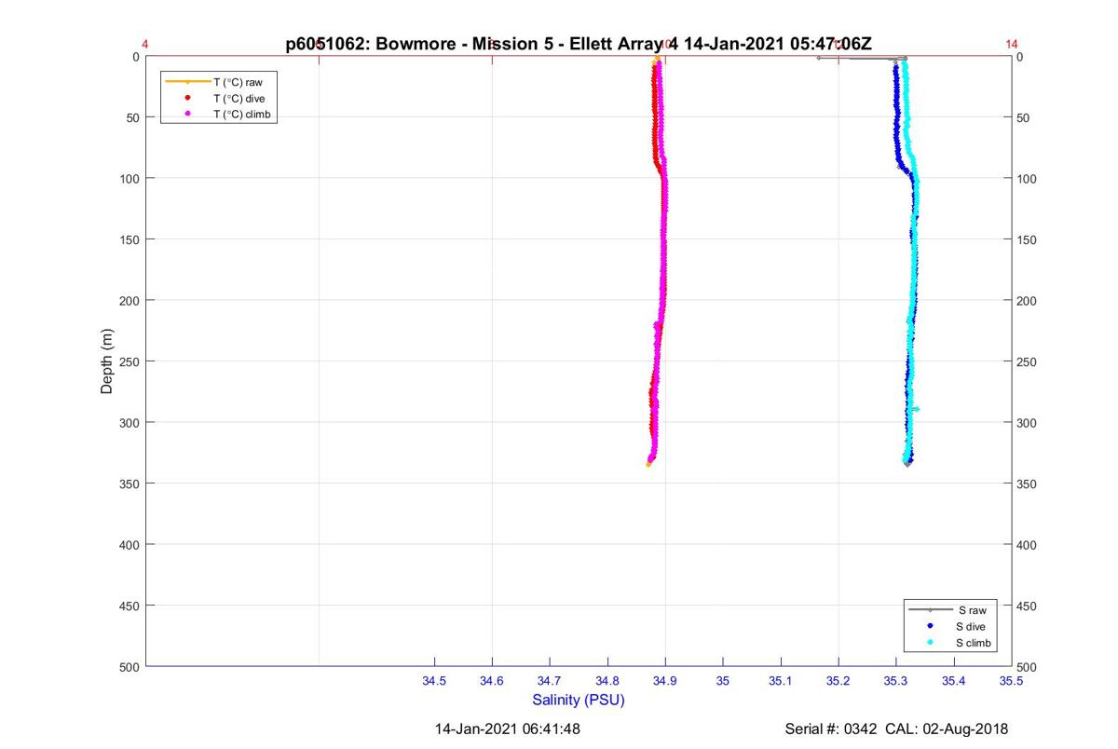Click the 'CAL: 02-Aug-2018' calibration date

pos(947,729)
